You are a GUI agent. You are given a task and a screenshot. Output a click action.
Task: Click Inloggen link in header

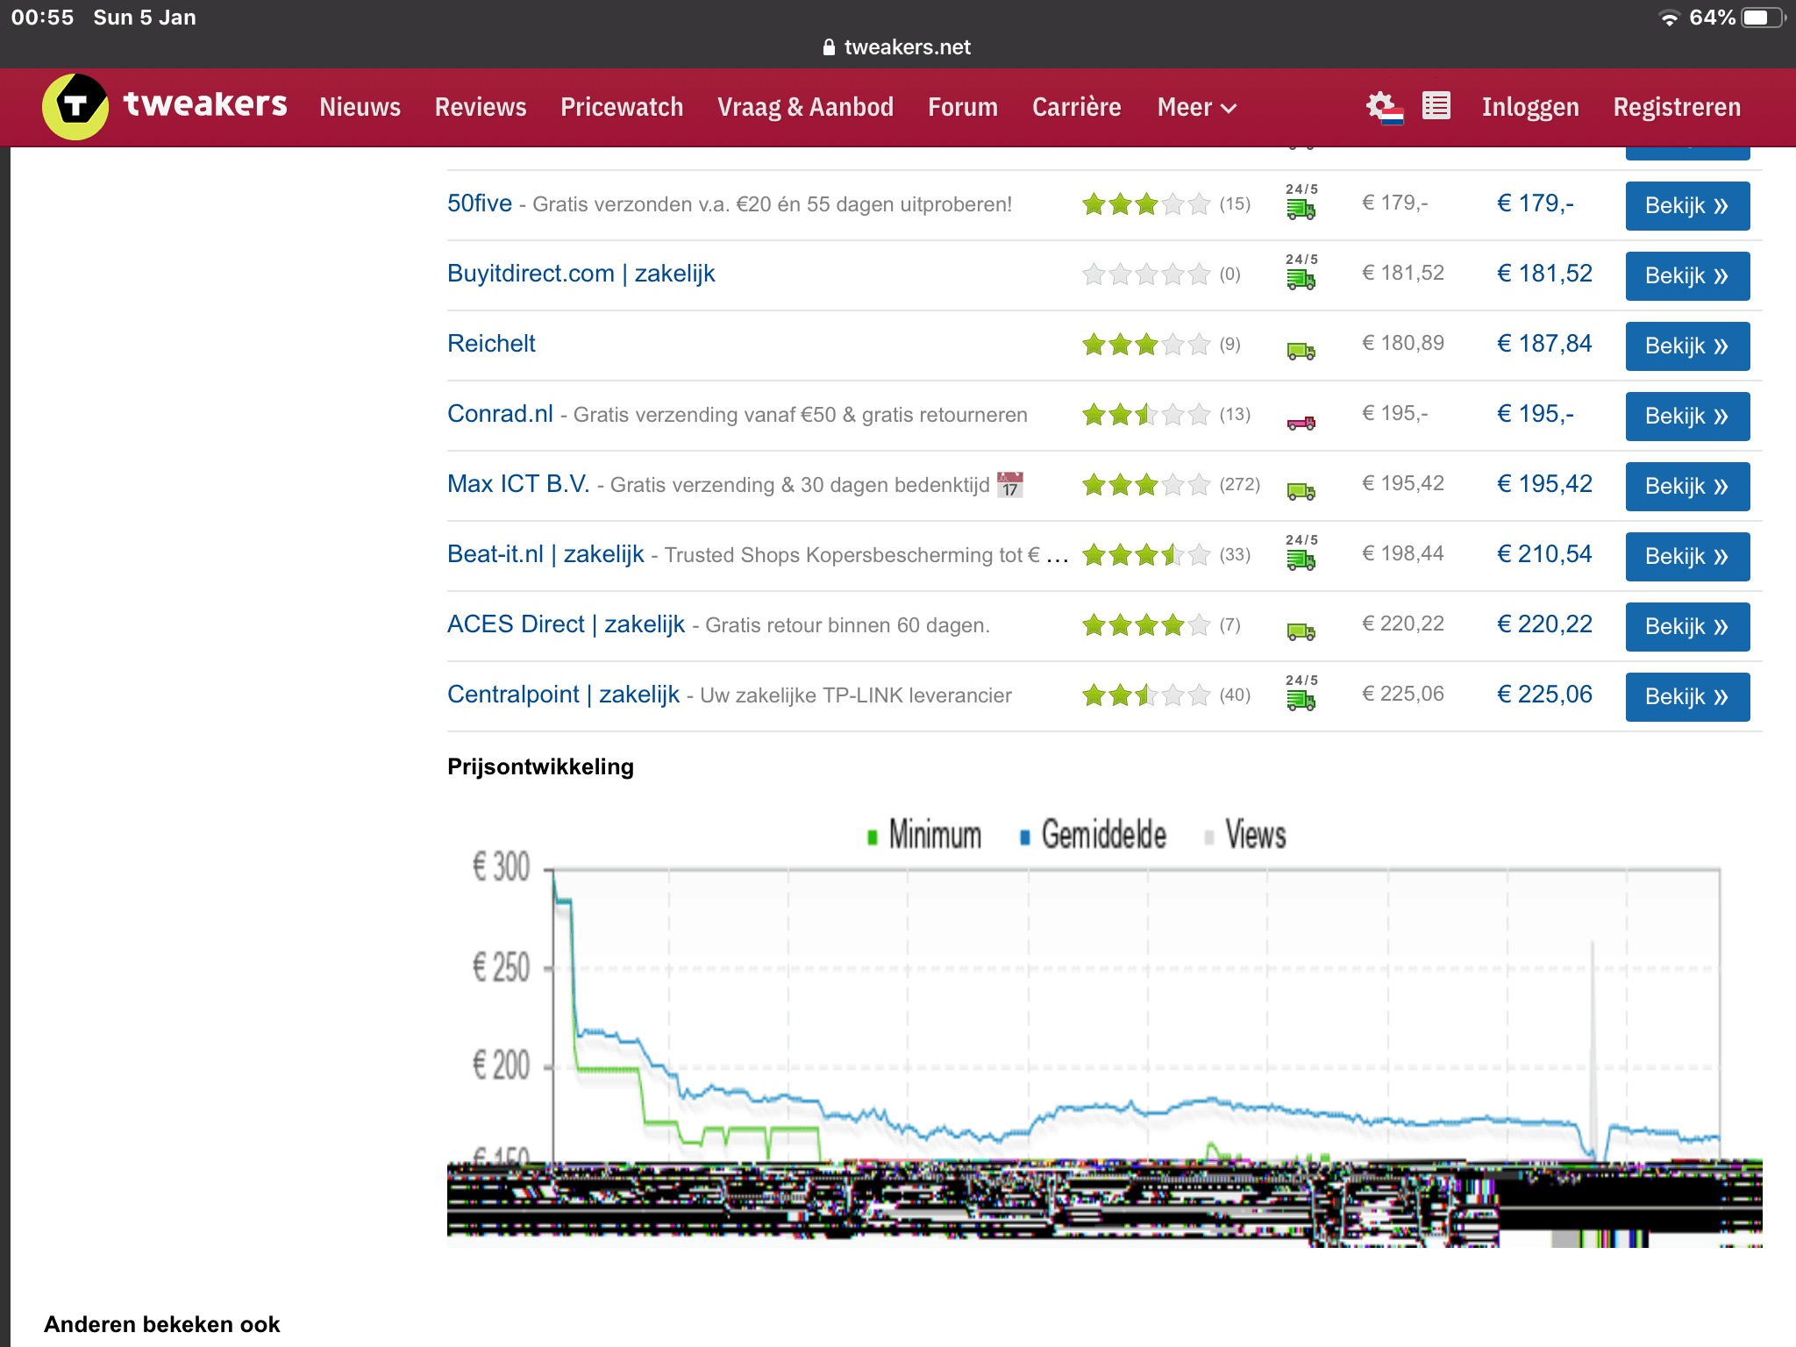(1530, 107)
